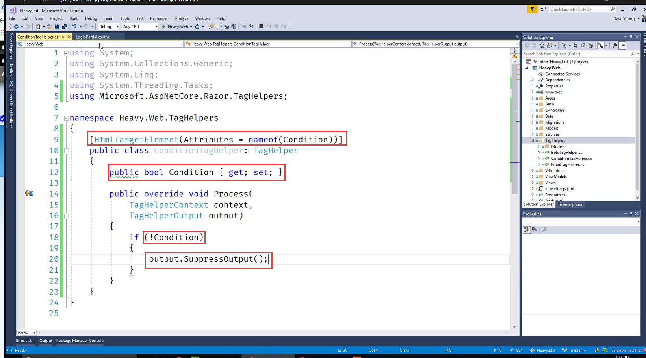This screenshot has height=358, width=646.
Task: Toggle the Preview Selected Items button
Action: (622, 45)
